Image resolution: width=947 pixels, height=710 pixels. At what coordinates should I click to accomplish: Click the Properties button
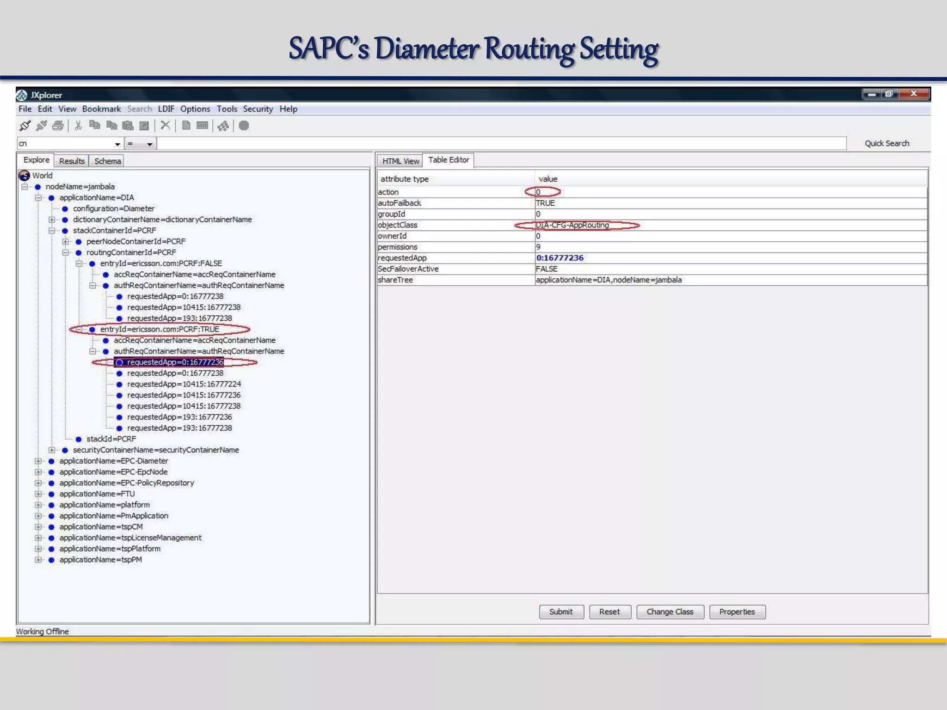click(737, 612)
